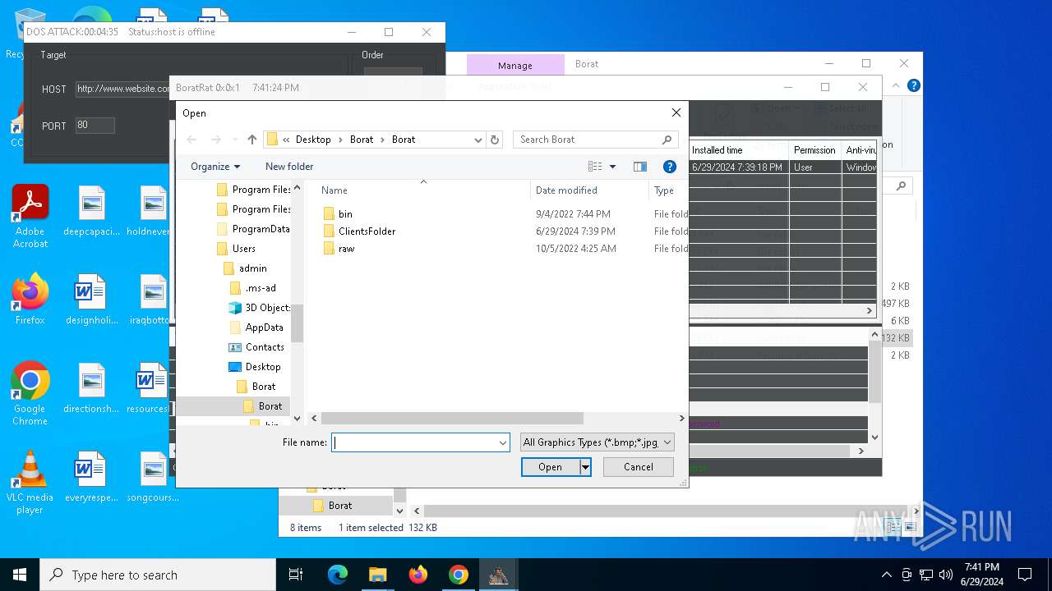This screenshot has width=1052, height=591.
Task: Open directionsh image file on desktop
Action: [x=91, y=387]
